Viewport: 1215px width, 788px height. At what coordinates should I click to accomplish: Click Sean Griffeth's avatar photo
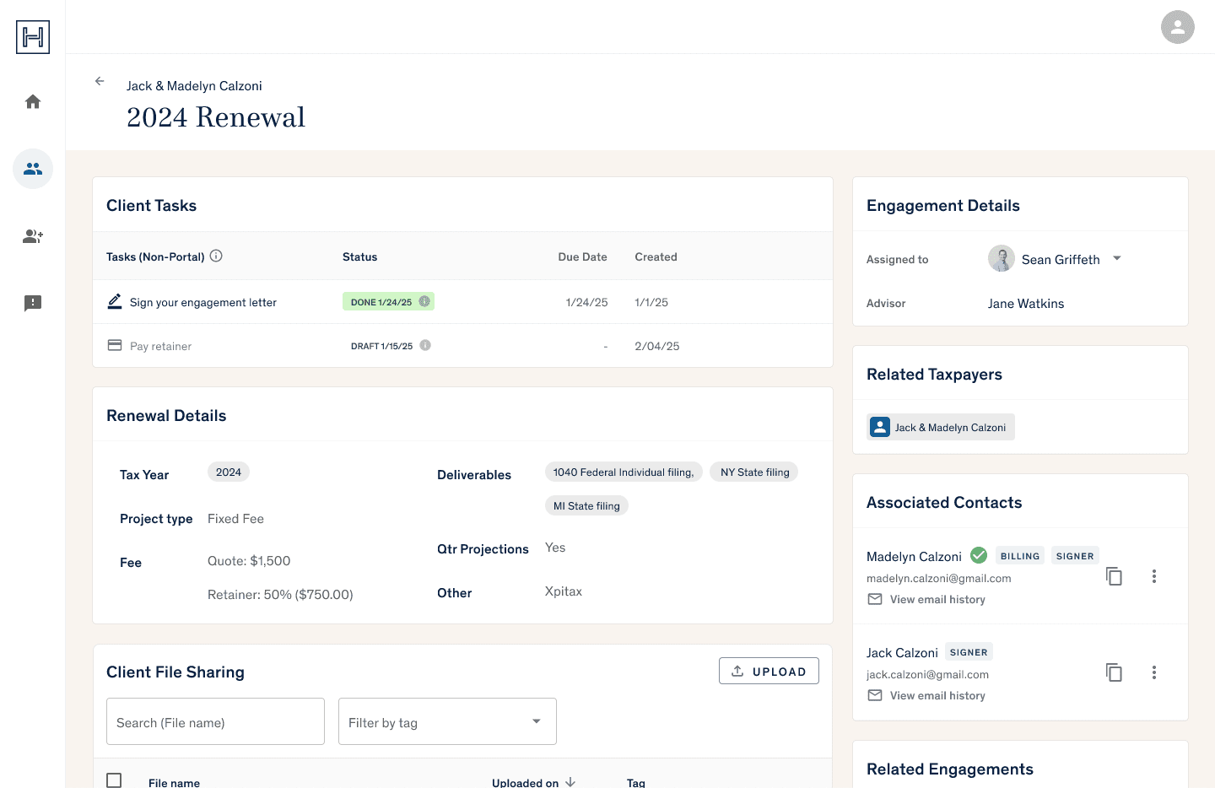click(x=1002, y=258)
